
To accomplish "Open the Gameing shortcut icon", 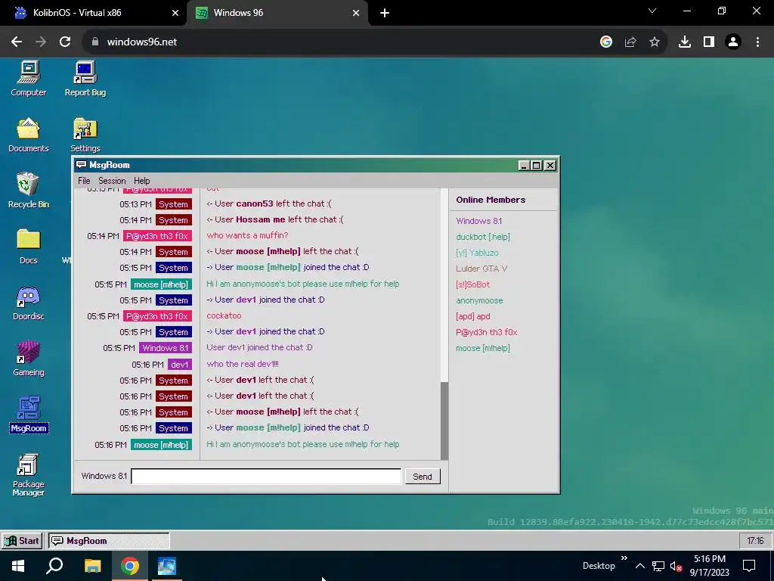I will (x=28, y=359).
